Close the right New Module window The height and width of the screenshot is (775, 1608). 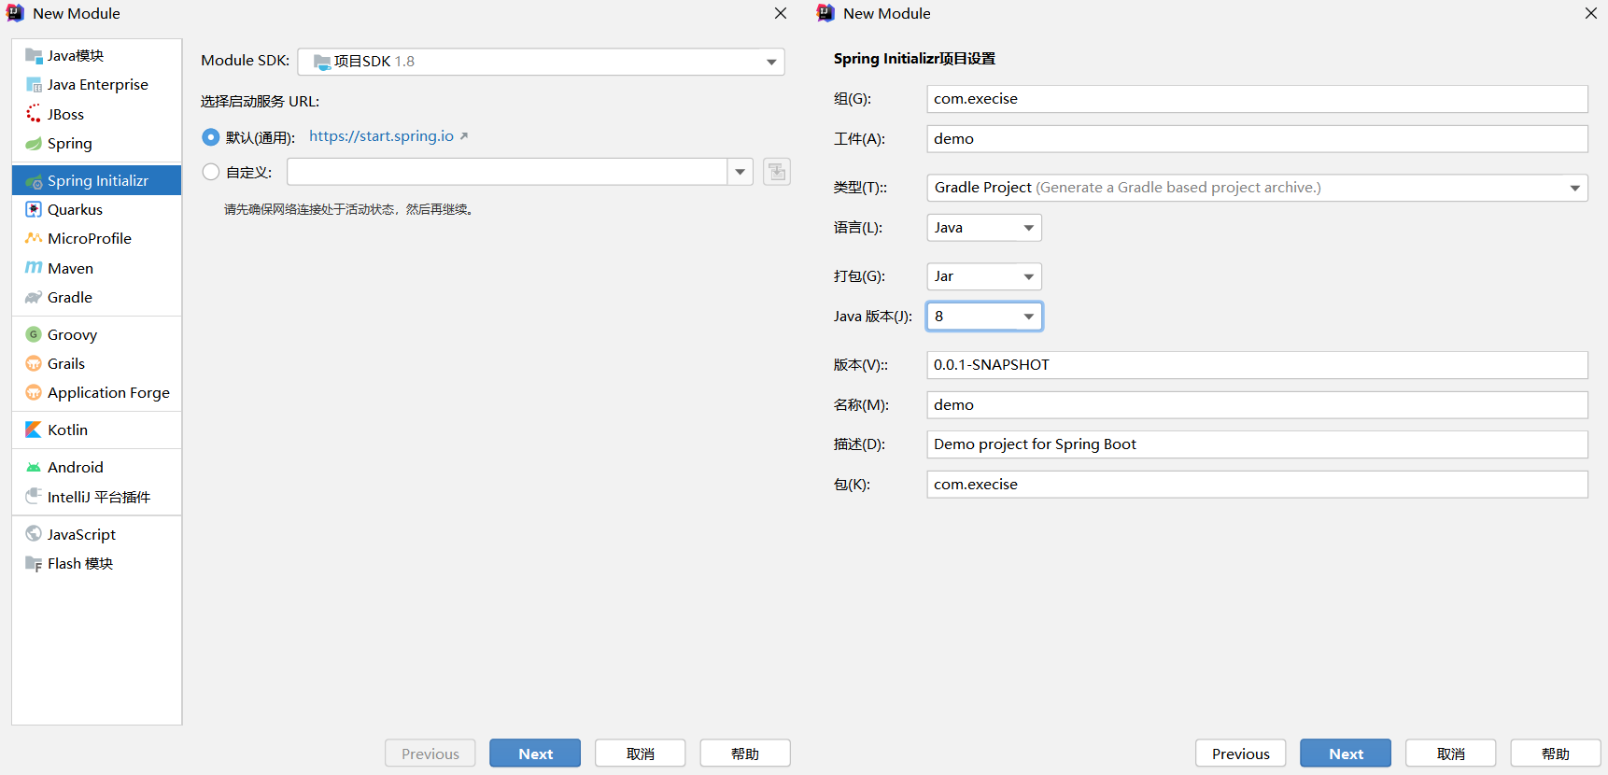[x=1591, y=13]
